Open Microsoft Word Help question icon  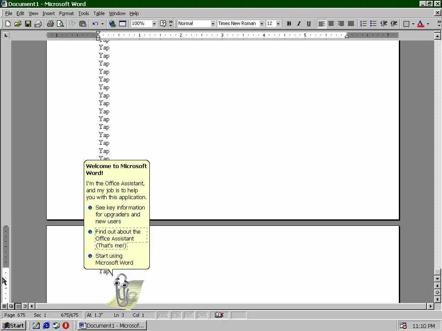point(163,24)
